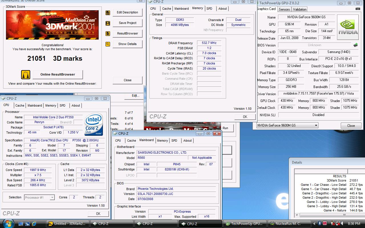Click the Details window horizontal scrollbar
The image size is (365, 228).
coord(330,215)
